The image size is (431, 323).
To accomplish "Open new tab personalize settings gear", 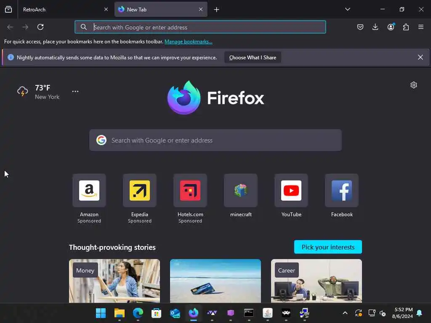I will coord(413,85).
